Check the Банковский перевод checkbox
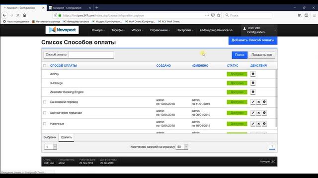 coord(45,102)
